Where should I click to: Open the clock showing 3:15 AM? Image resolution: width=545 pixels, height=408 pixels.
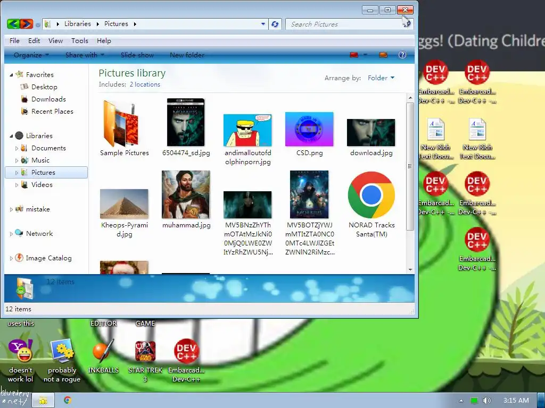[x=516, y=401]
